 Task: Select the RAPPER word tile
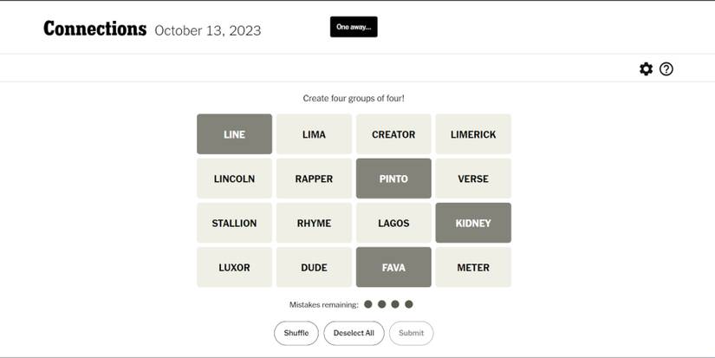pyautogui.click(x=314, y=179)
